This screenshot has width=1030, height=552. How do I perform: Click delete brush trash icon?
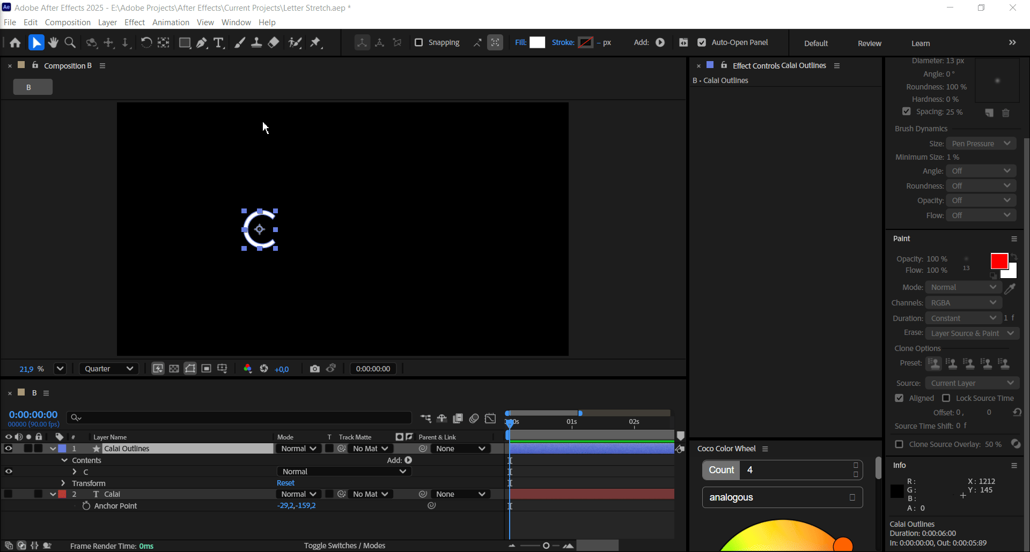point(1006,113)
